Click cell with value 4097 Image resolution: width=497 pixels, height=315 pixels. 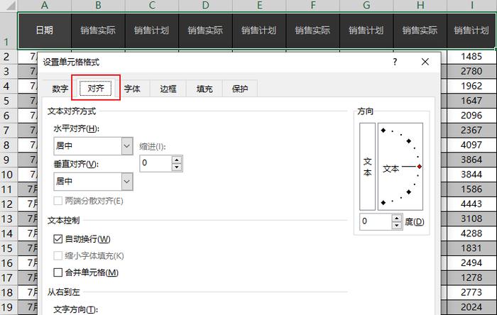pos(471,145)
